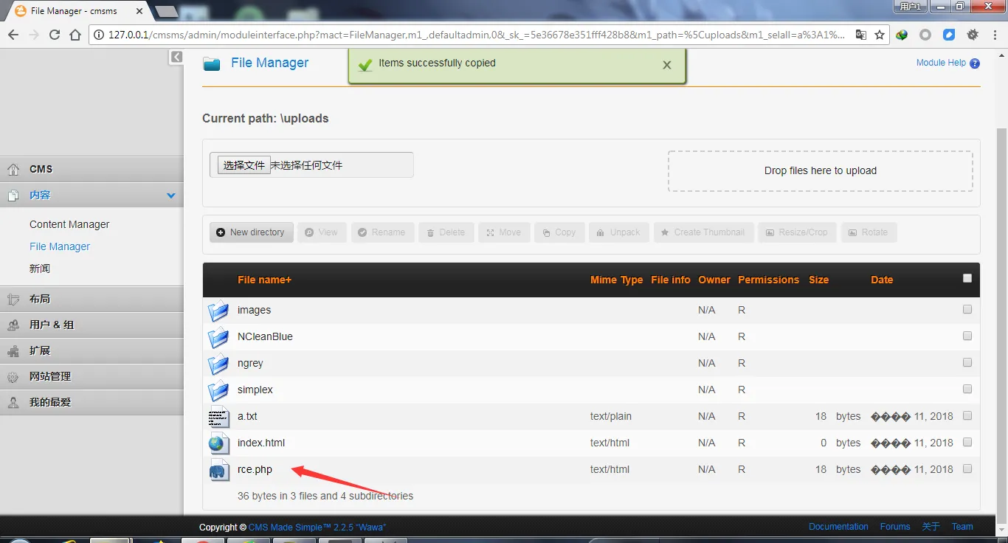
Task: Tick the select-all checkbox in table header
Action: tap(967, 278)
